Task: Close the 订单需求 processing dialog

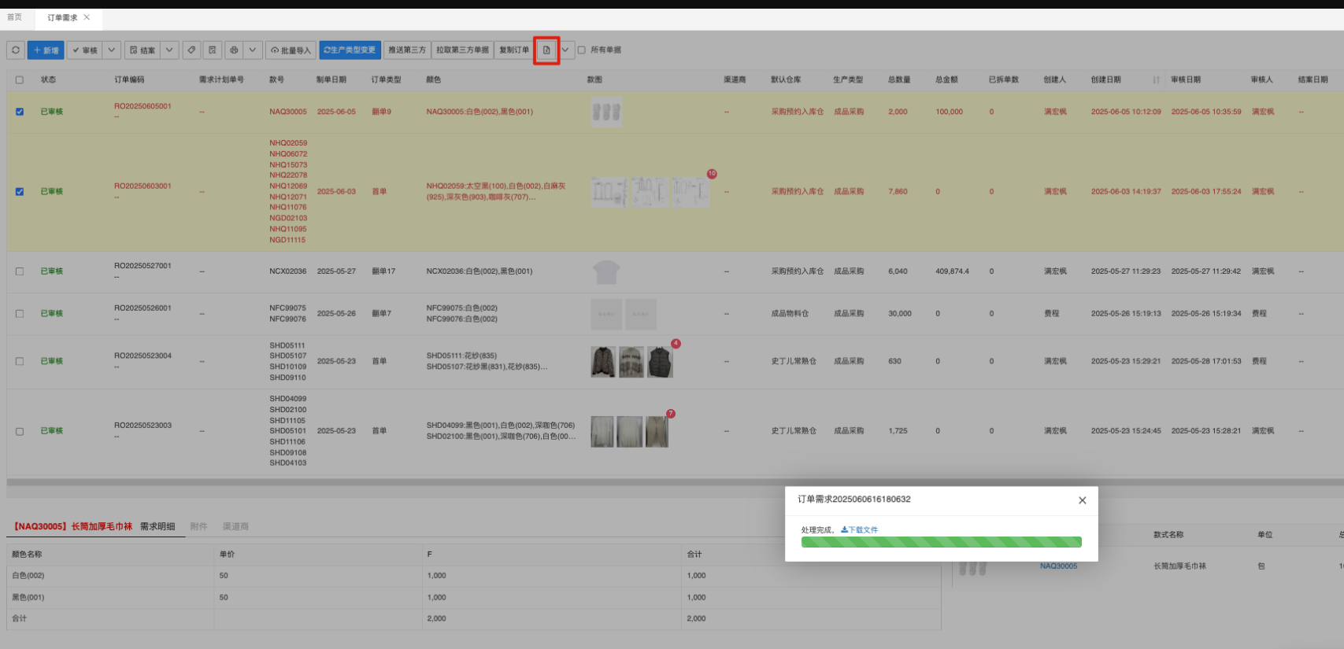Action: click(1082, 500)
